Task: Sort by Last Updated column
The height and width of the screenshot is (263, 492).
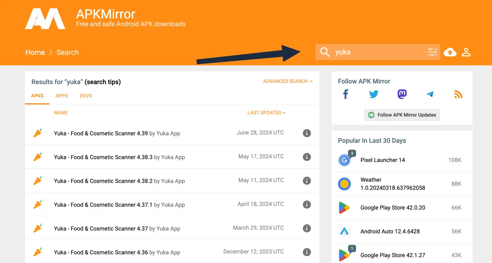Action: pos(266,113)
